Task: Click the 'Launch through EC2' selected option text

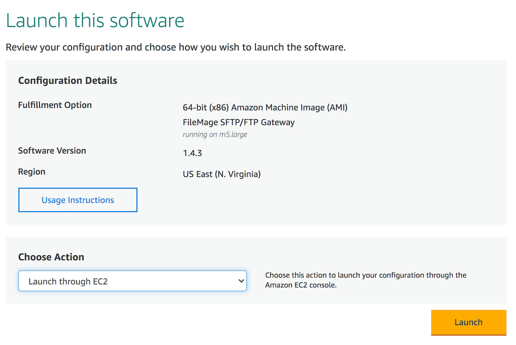Action: [68, 281]
